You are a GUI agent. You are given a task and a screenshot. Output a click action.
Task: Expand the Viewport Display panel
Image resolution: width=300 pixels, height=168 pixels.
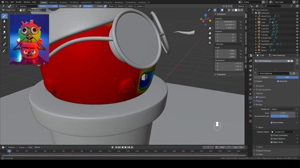263,151
